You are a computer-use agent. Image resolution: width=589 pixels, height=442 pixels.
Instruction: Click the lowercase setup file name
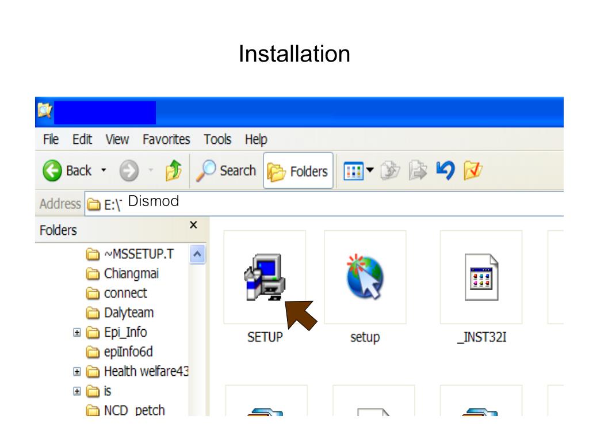365,337
